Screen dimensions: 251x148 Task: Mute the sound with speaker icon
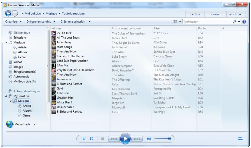coord(149,139)
